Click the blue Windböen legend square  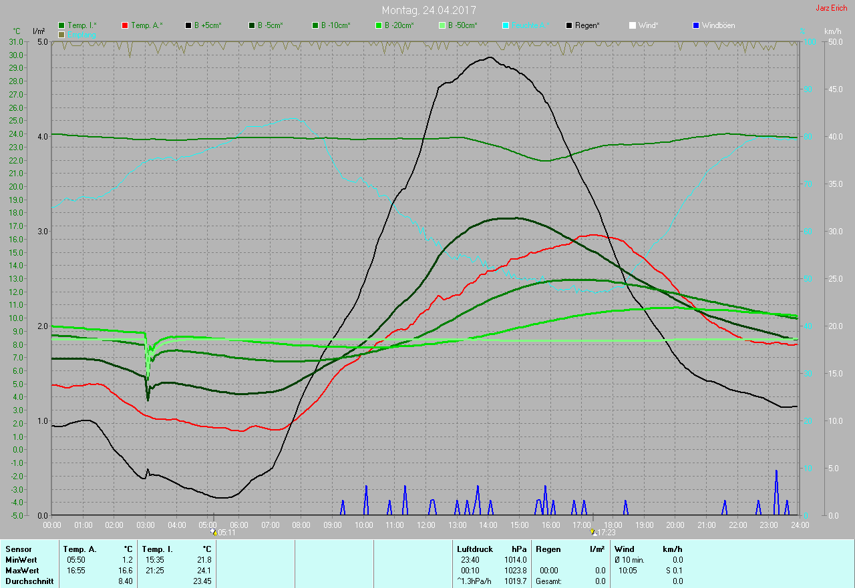[x=695, y=25]
